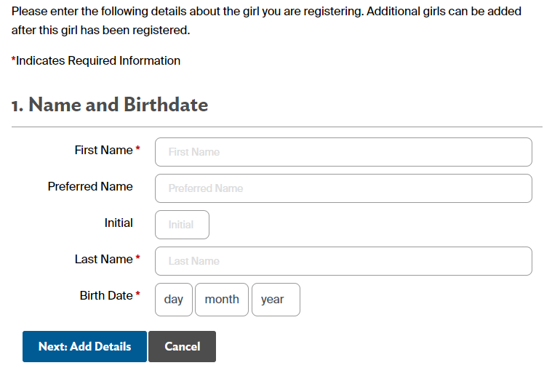552x368 pixels.
Task: Click the Cancel button
Action: pos(182,347)
